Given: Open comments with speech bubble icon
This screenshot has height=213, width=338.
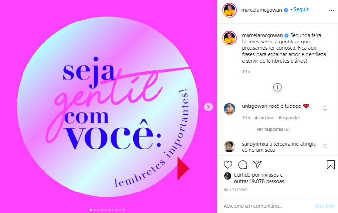Looking at the screenshot, I should pos(243,165).
